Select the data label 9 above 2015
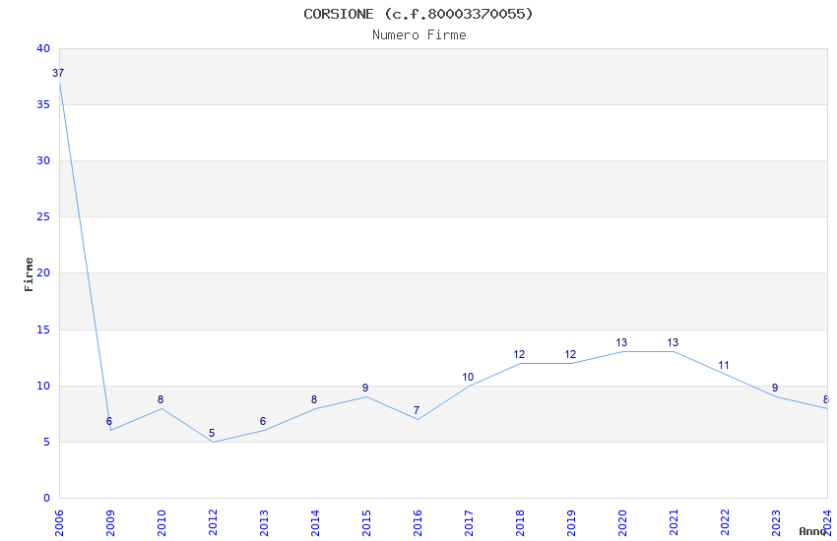 (x=365, y=388)
